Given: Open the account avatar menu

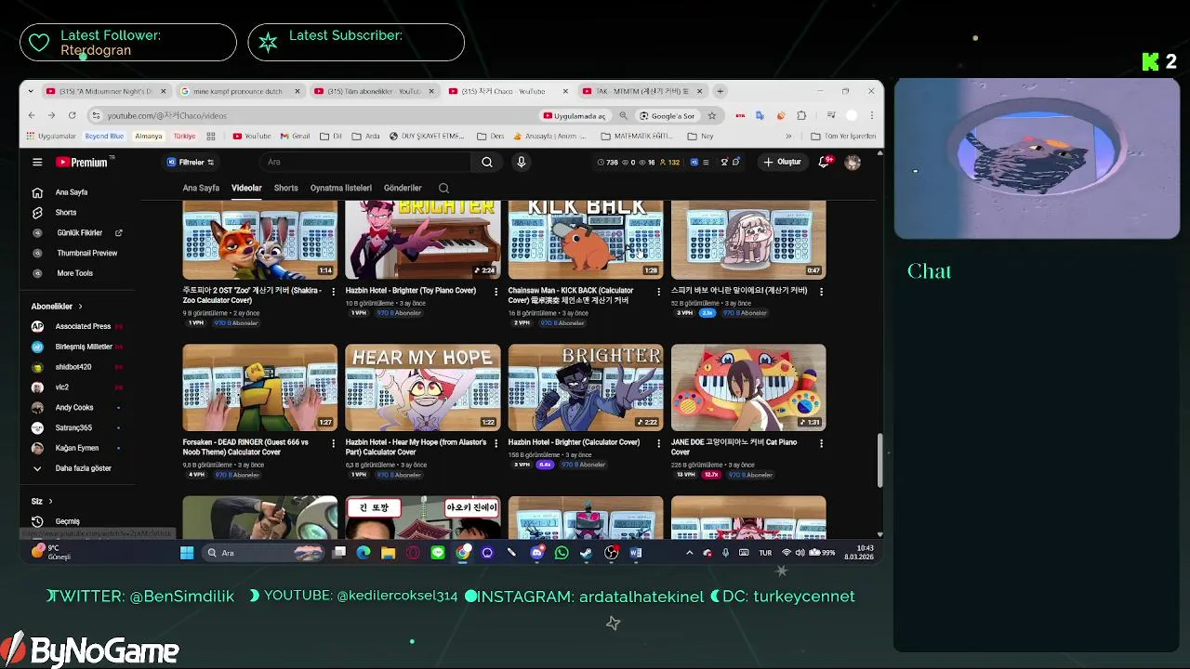Looking at the screenshot, I should click(x=853, y=162).
